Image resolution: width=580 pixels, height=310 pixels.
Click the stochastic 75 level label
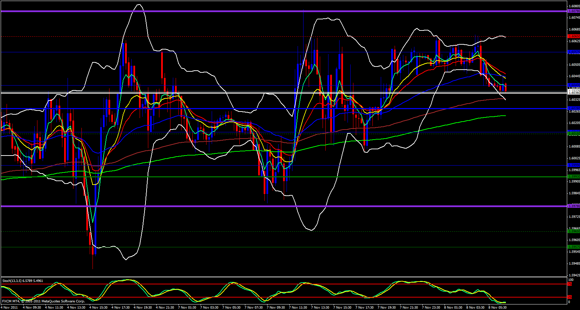click(570, 284)
